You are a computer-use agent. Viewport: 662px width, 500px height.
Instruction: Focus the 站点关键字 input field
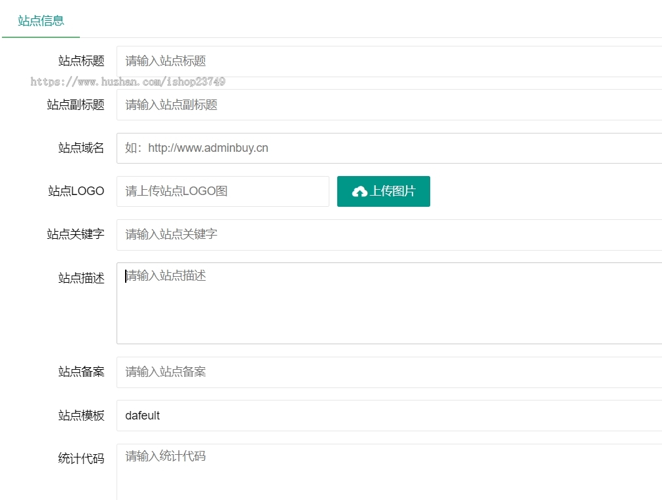click(x=389, y=234)
